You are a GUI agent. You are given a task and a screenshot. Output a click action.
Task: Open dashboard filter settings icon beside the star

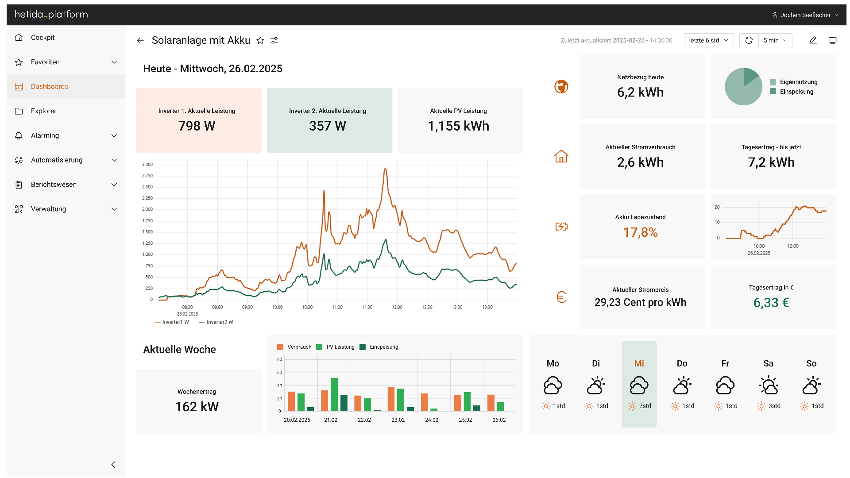pos(274,40)
